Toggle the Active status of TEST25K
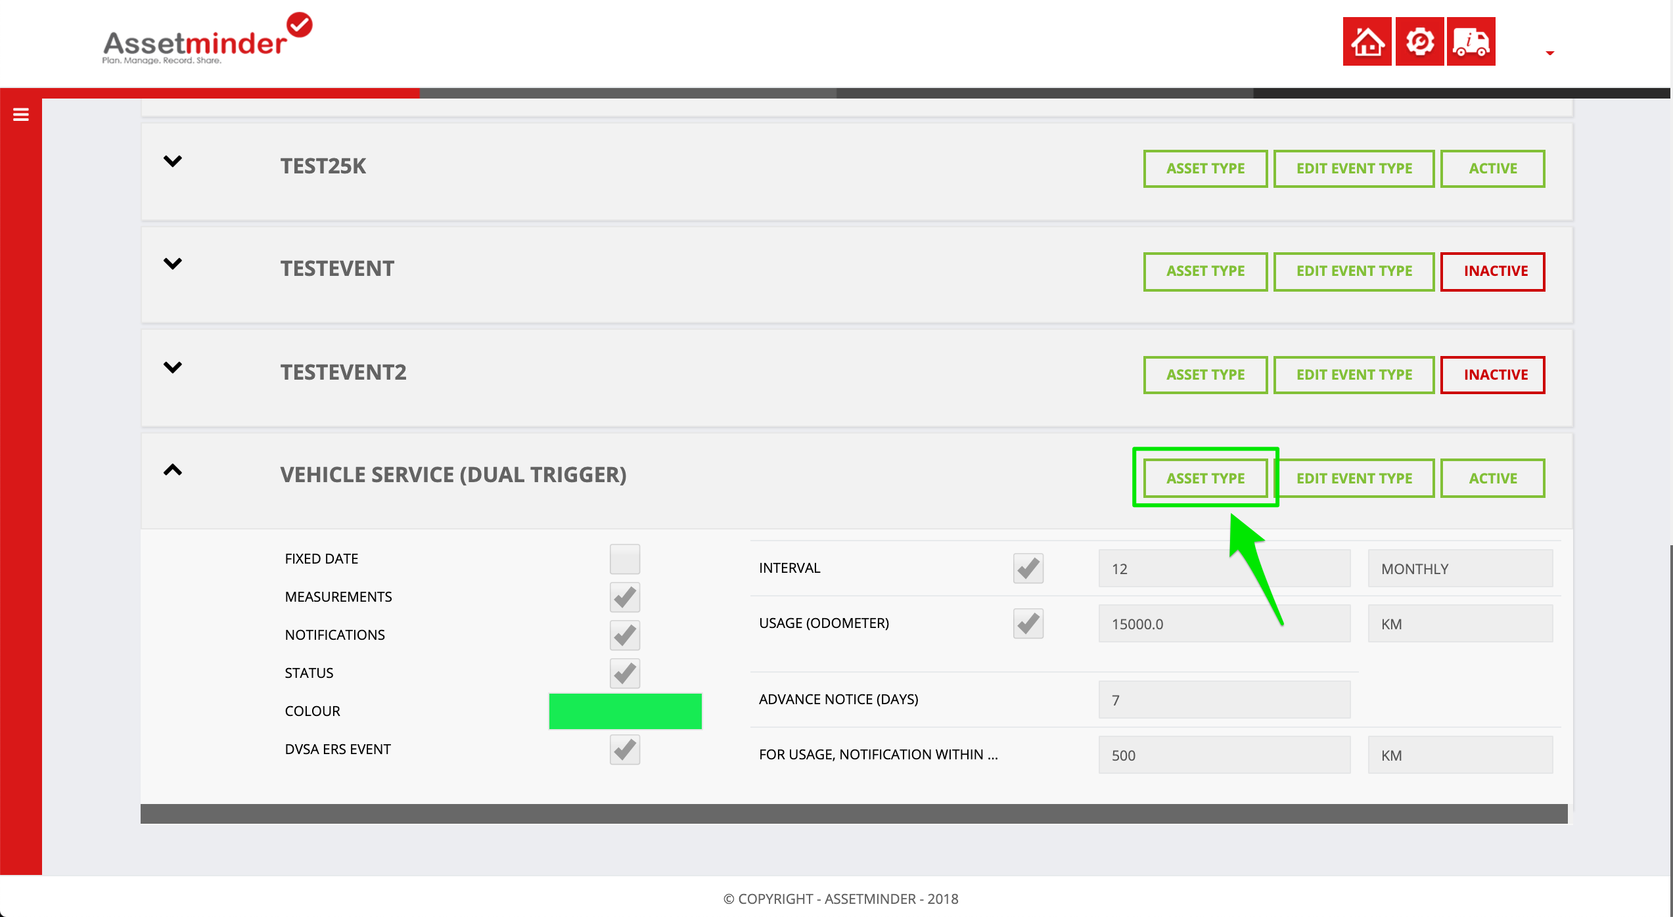The image size is (1673, 917). tap(1492, 169)
